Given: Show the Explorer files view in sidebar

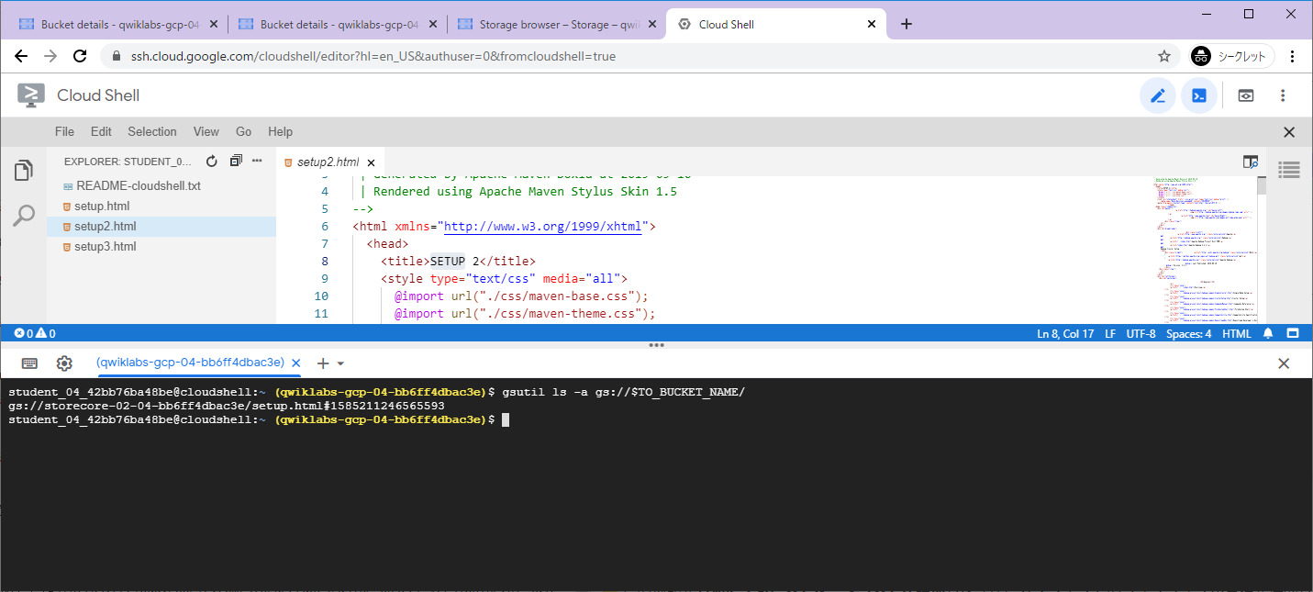Looking at the screenshot, I should [x=24, y=171].
